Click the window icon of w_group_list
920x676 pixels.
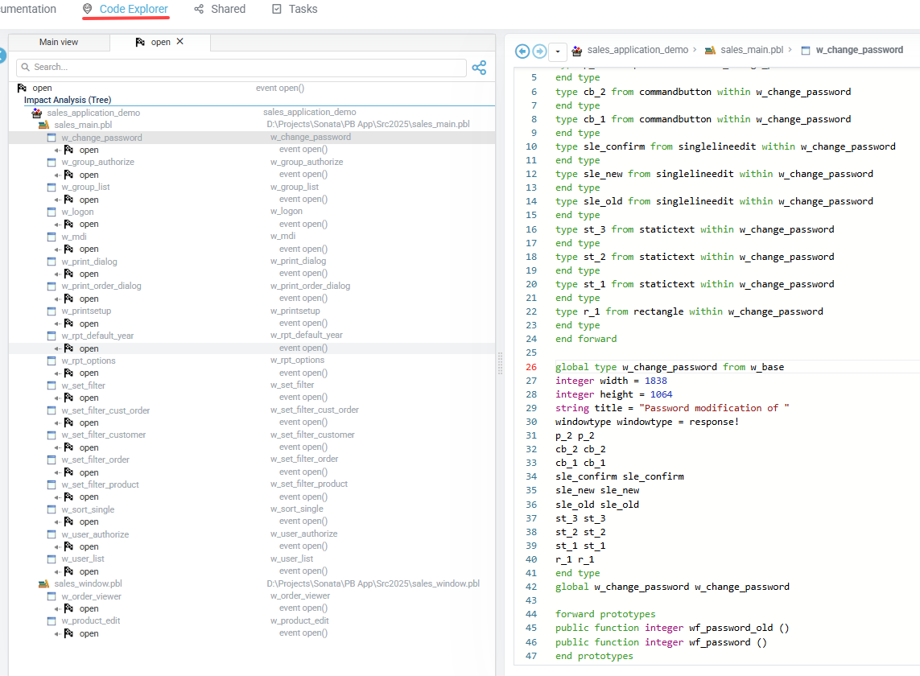52,188
